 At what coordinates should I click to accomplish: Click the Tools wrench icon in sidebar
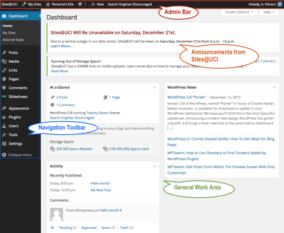click(4, 135)
